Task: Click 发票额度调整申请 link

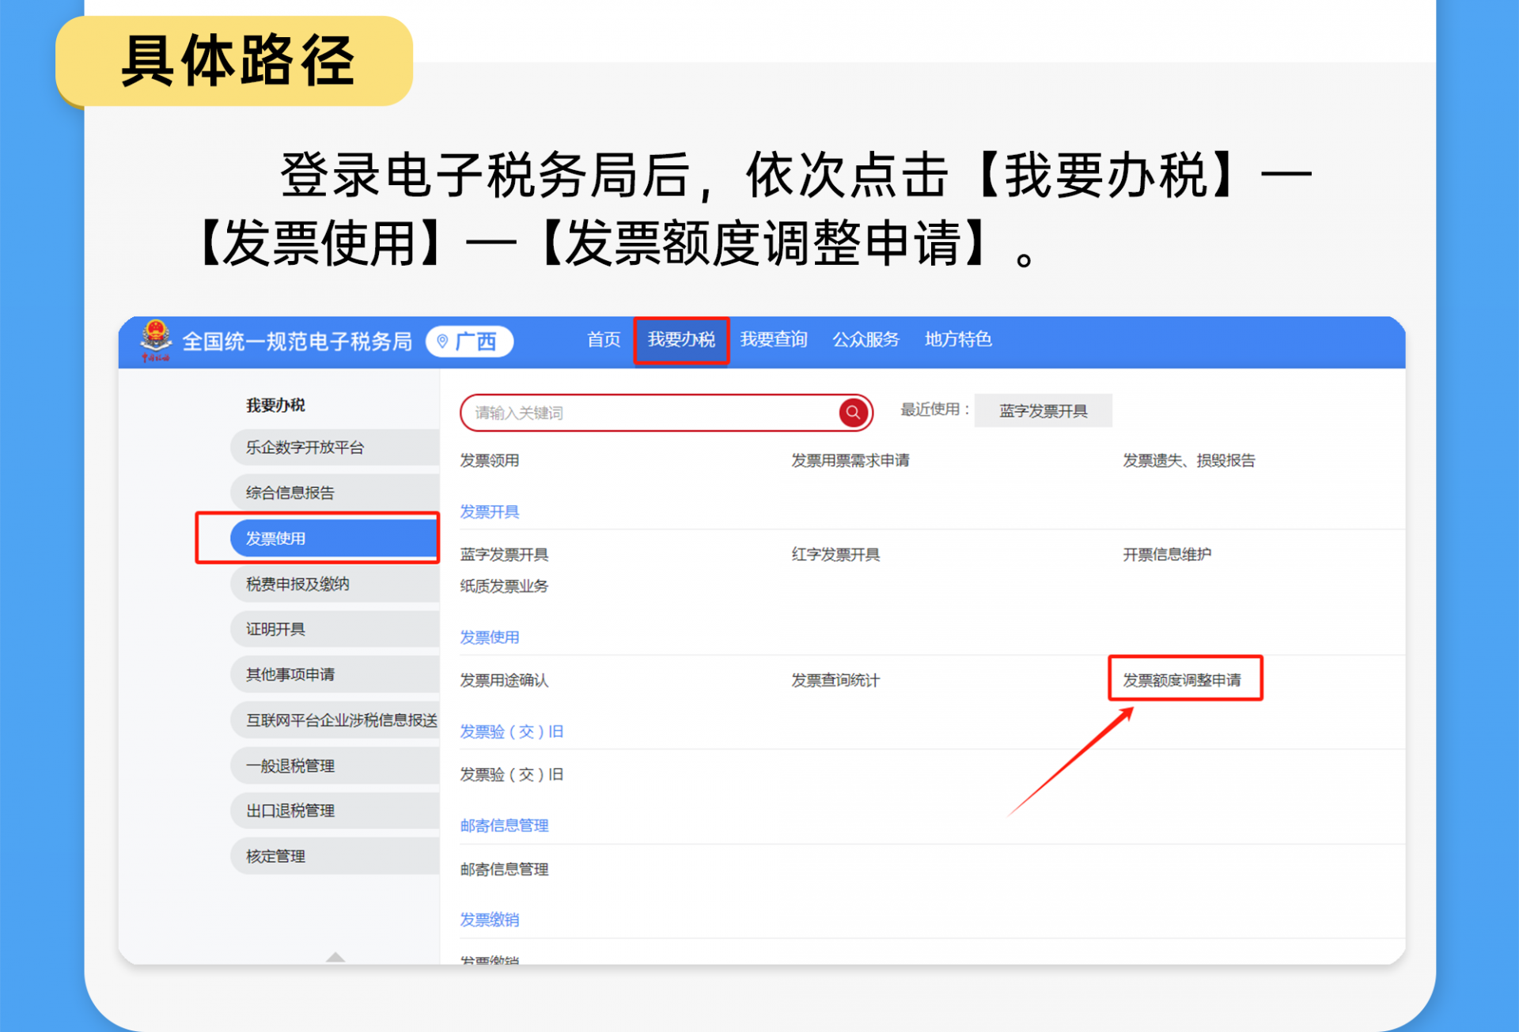Action: [1182, 680]
